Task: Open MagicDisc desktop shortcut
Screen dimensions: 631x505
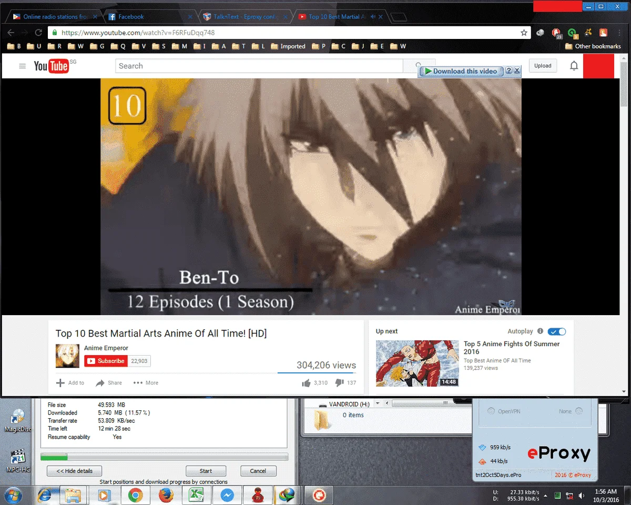Action: [18, 420]
